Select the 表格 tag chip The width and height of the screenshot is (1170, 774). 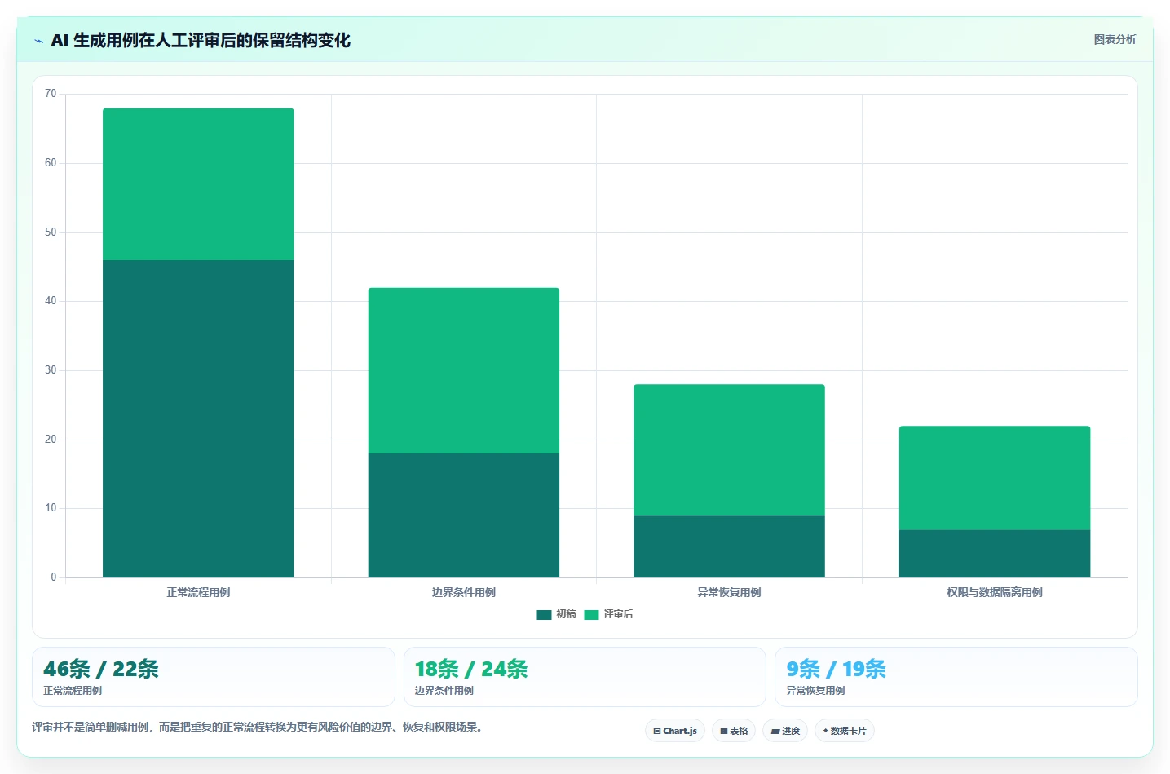point(734,731)
